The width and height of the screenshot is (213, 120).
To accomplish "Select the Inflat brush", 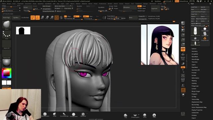I will coord(55,115).
